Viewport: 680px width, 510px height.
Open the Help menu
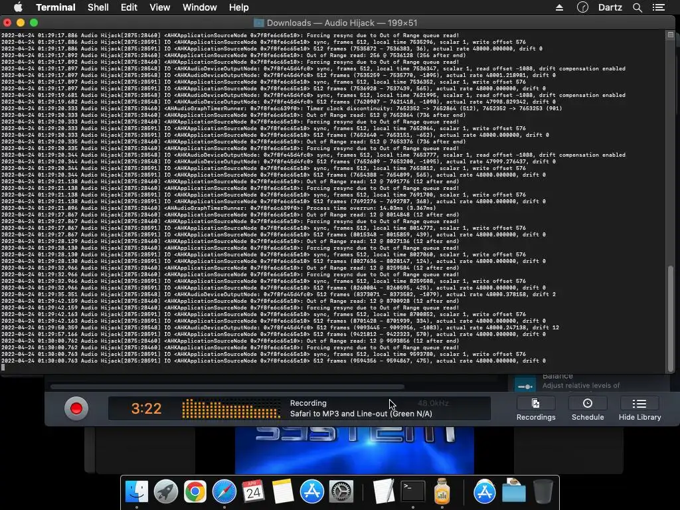tap(238, 7)
